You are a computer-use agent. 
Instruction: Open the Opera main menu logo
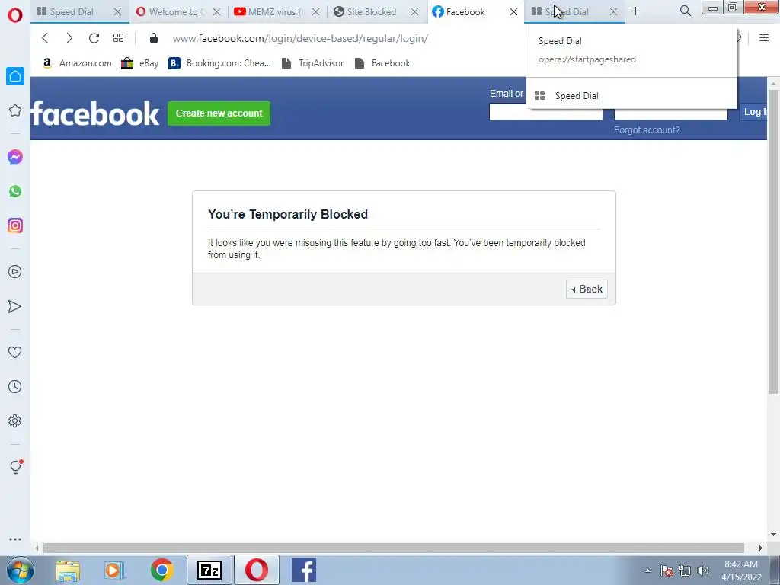pos(15,15)
